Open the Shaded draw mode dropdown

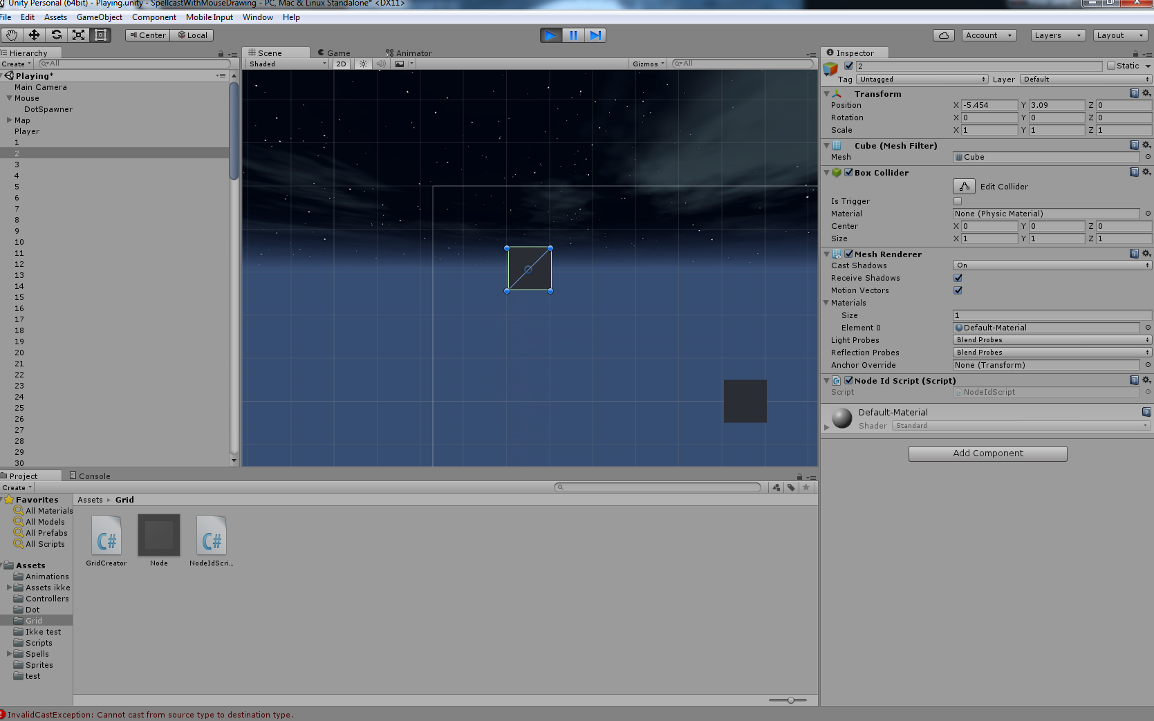click(286, 64)
